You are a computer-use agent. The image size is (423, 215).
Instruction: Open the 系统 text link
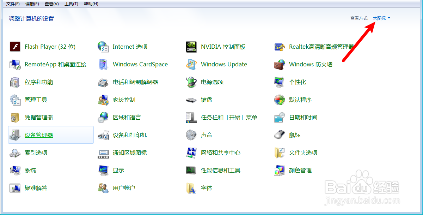(x=30, y=170)
